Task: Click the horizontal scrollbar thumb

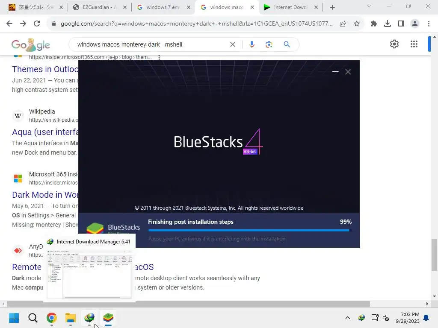Action: (x=189, y=304)
